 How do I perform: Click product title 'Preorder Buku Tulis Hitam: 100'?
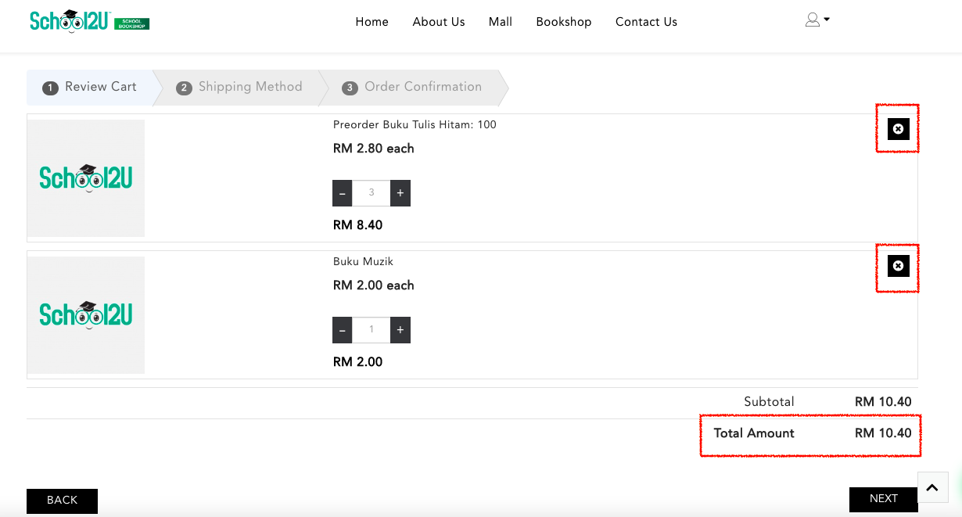[415, 124]
